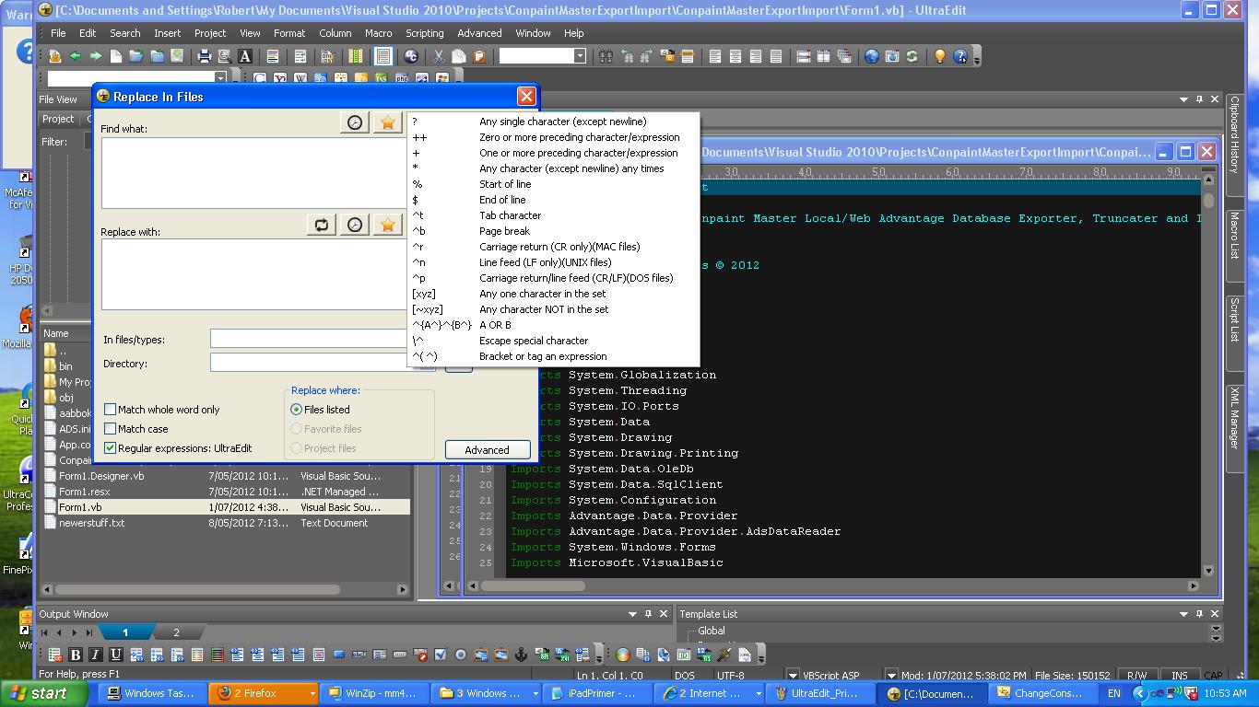
Task: Click the Print icon in the toolbar
Action: (205, 56)
